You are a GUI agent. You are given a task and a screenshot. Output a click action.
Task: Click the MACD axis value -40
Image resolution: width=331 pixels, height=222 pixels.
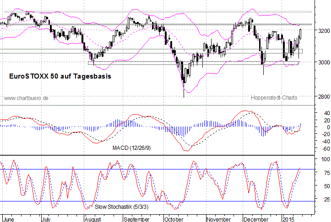(326, 142)
